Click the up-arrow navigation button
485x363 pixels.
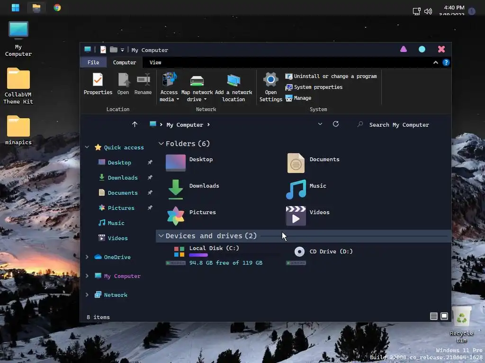pos(135,124)
